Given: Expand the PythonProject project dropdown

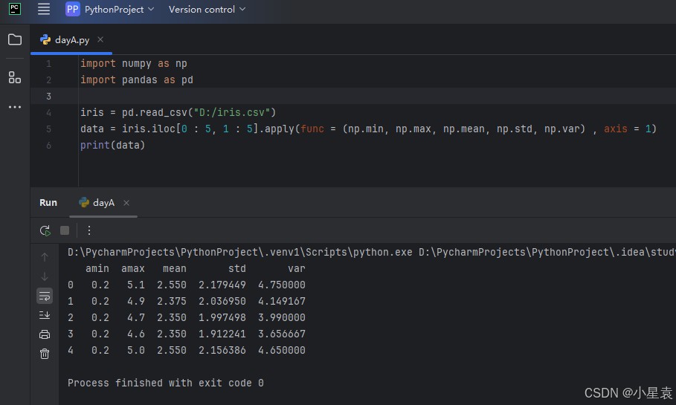Looking at the screenshot, I should 110,10.
